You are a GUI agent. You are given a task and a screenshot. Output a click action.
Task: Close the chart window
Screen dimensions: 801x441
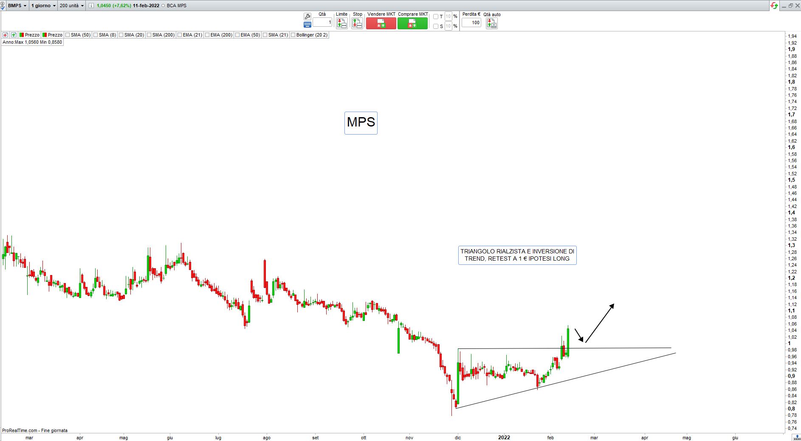pyautogui.click(x=797, y=6)
